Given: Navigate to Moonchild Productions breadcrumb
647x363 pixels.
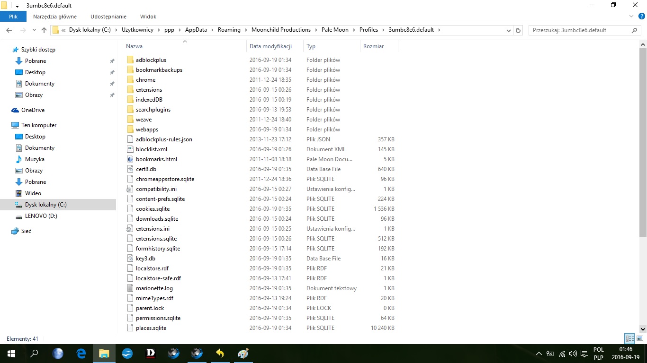Looking at the screenshot, I should (x=281, y=30).
